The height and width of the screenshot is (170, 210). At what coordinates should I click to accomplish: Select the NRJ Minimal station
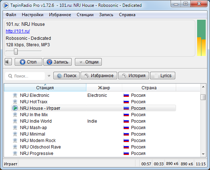click(94, 134)
